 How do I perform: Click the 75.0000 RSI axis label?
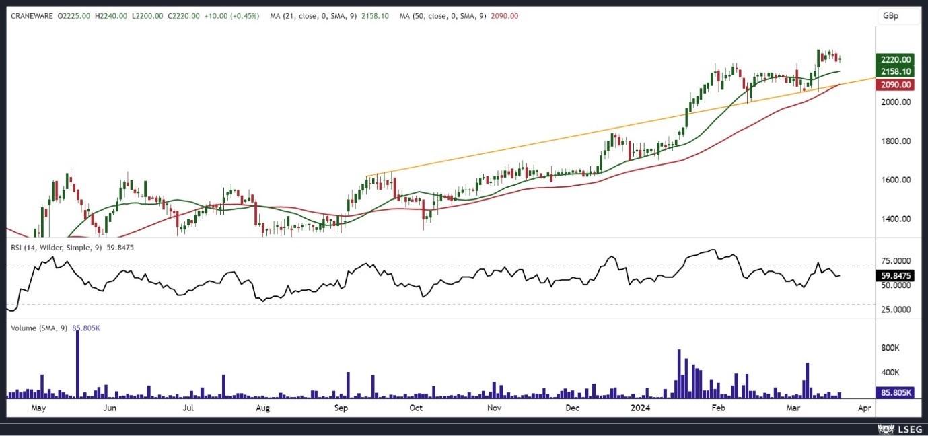click(x=896, y=261)
